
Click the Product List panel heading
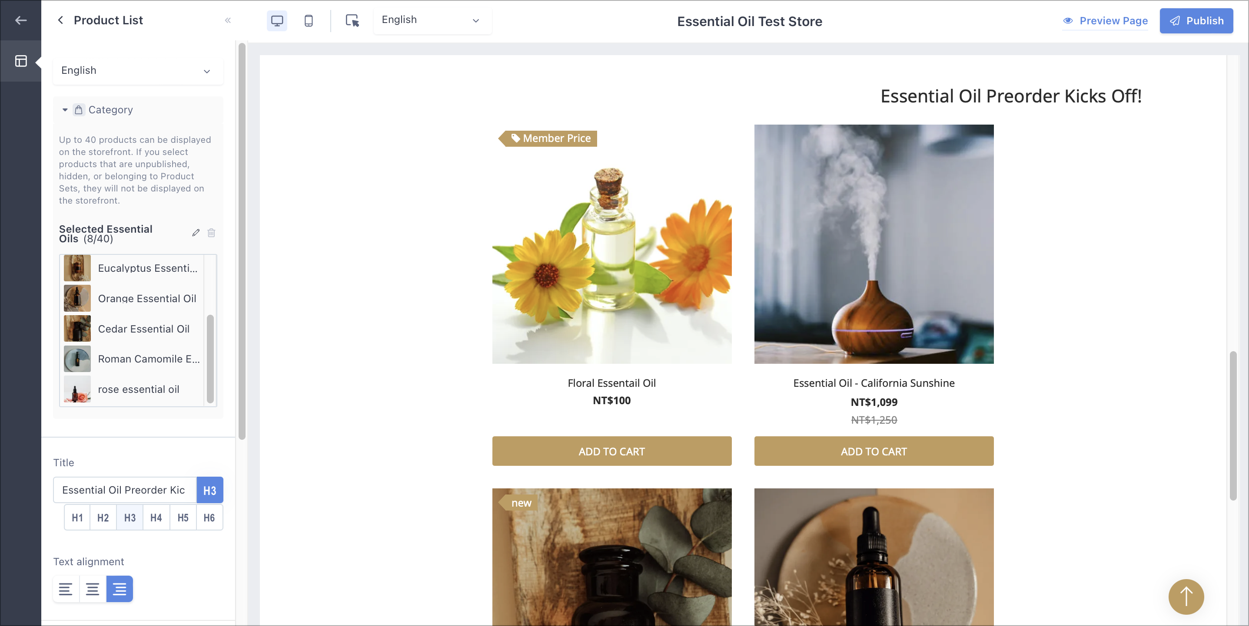(108, 20)
